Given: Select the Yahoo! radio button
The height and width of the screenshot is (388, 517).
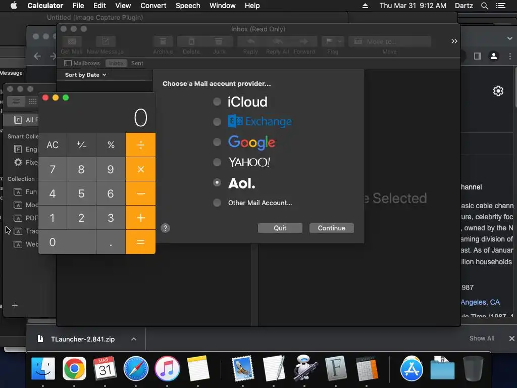Looking at the screenshot, I should pyautogui.click(x=217, y=162).
